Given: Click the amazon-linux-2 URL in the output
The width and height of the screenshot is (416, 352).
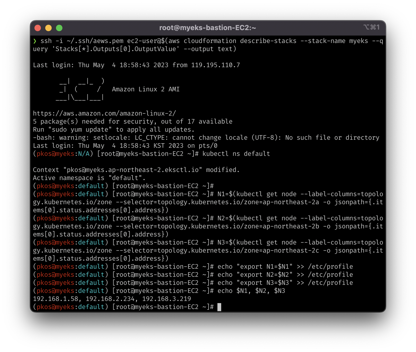Looking at the screenshot, I should pyautogui.click(x=104, y=113).
